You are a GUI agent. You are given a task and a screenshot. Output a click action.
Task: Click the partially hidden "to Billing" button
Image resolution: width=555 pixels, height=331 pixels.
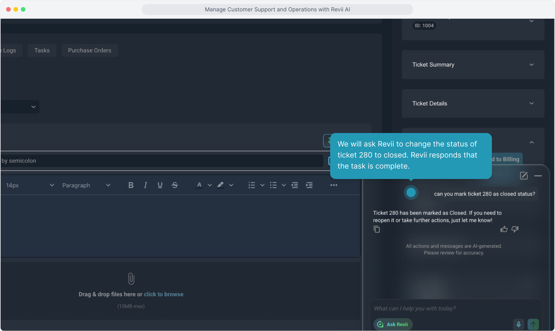pyautogui.click(x=507, y=159)
